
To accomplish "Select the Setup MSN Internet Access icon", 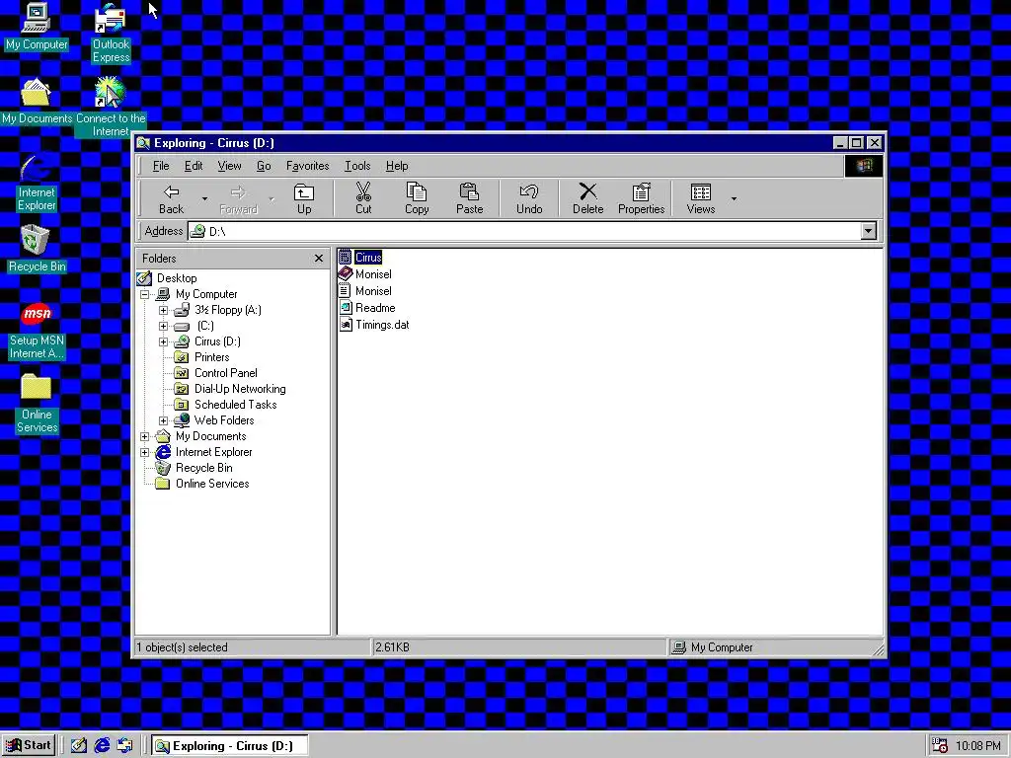I will (x=37, y=331).
